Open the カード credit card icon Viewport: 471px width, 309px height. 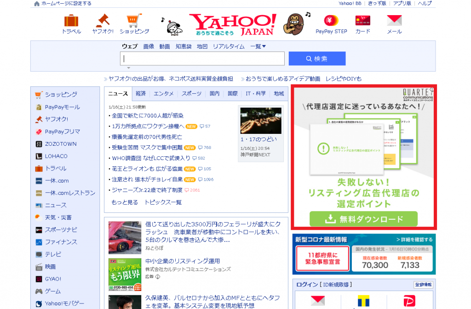[362, 21]
